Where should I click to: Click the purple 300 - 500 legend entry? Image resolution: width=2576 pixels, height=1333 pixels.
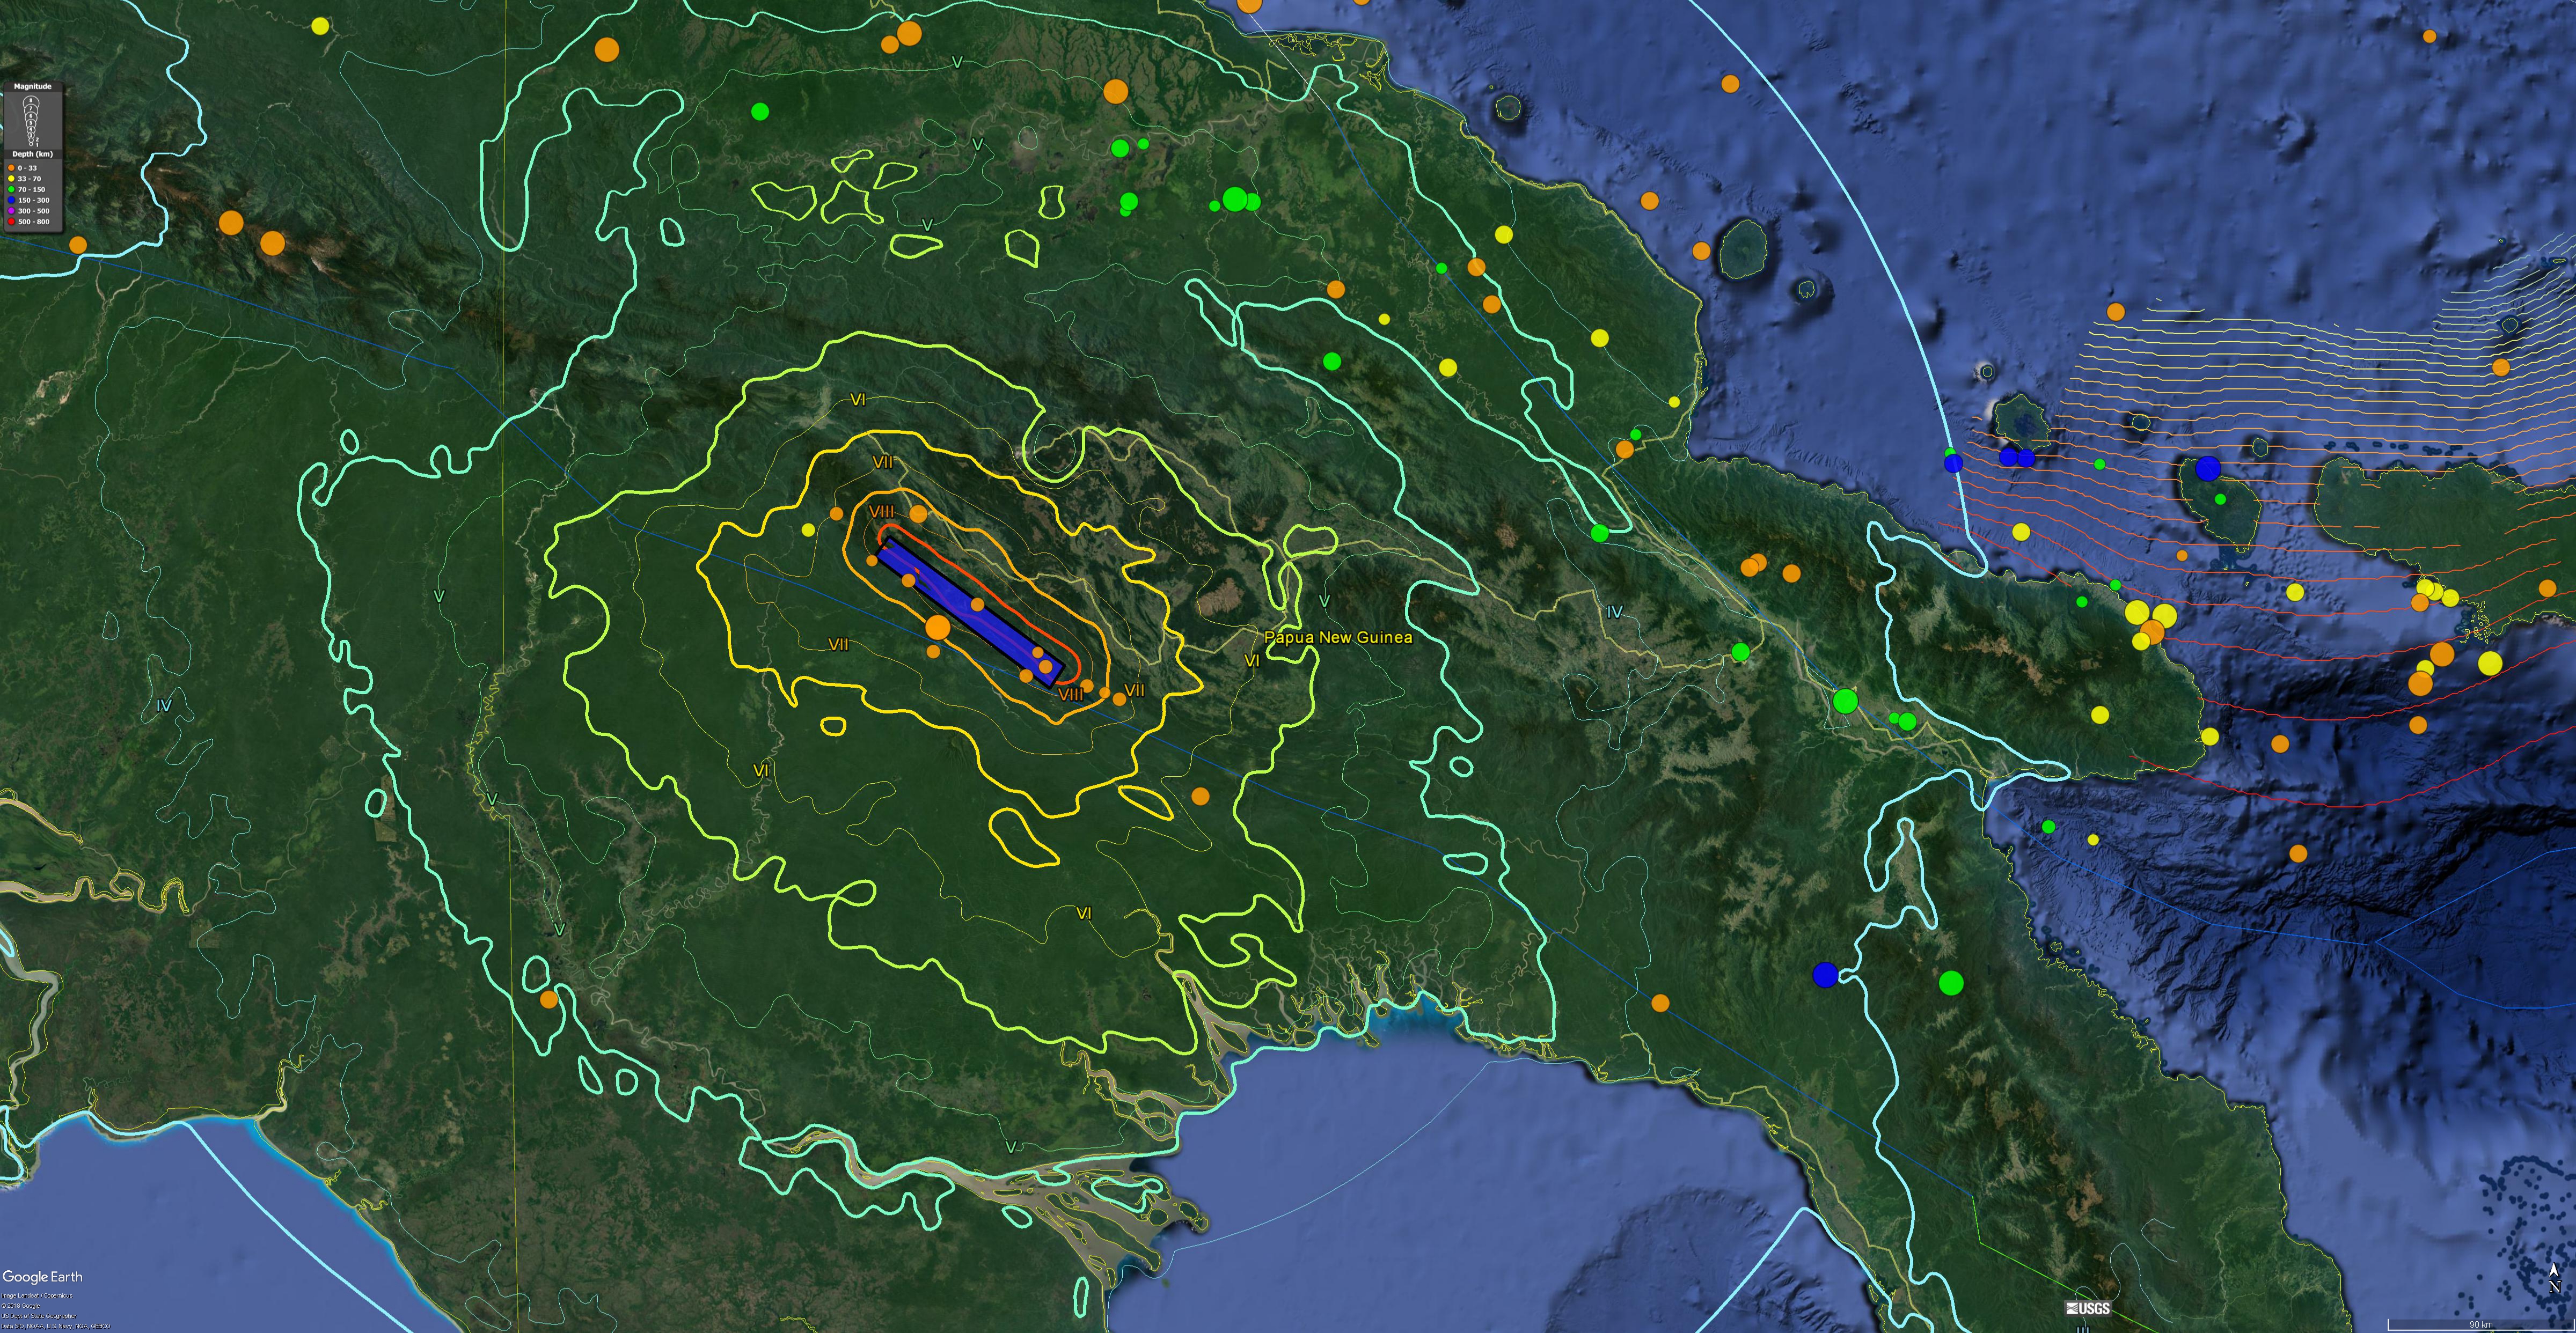[33, 211]
